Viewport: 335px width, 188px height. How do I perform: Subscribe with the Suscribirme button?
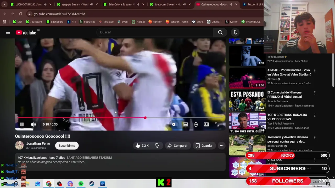(67, 146)
